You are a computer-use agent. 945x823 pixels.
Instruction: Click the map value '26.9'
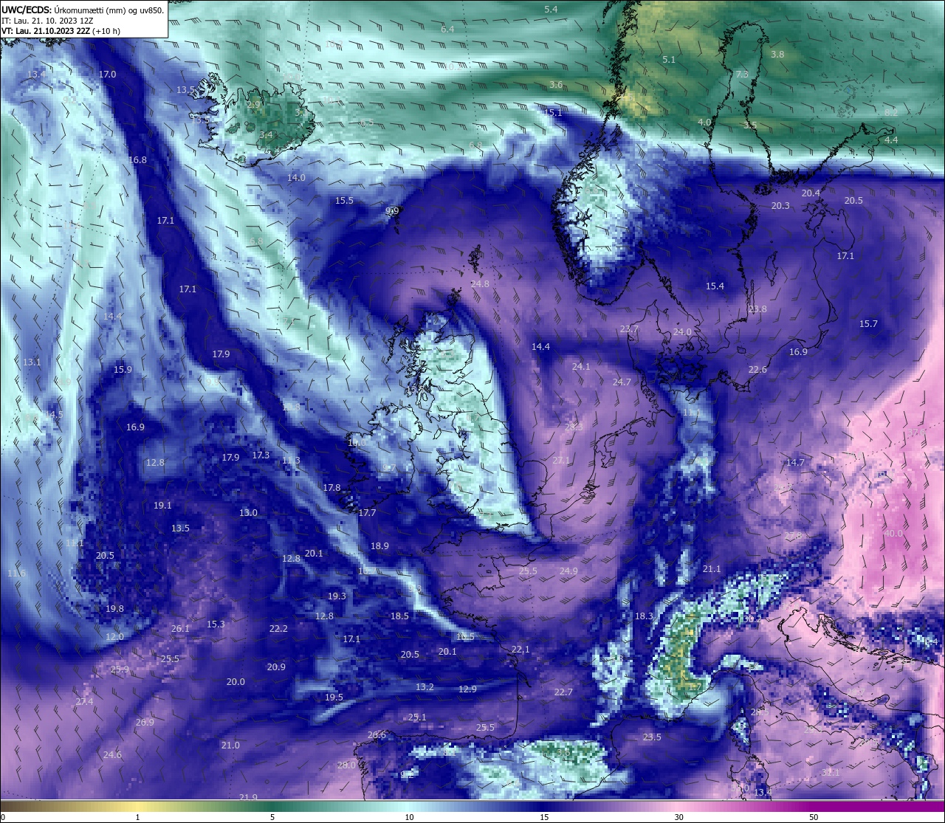point(145,723)
